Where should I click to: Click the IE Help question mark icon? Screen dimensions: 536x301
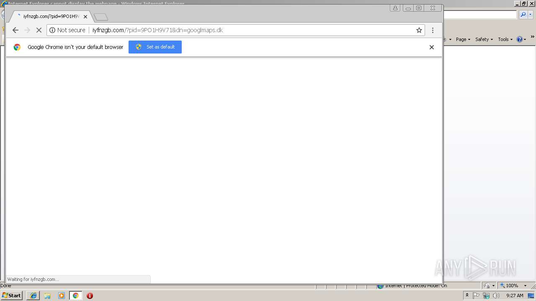tap(519, 39)
